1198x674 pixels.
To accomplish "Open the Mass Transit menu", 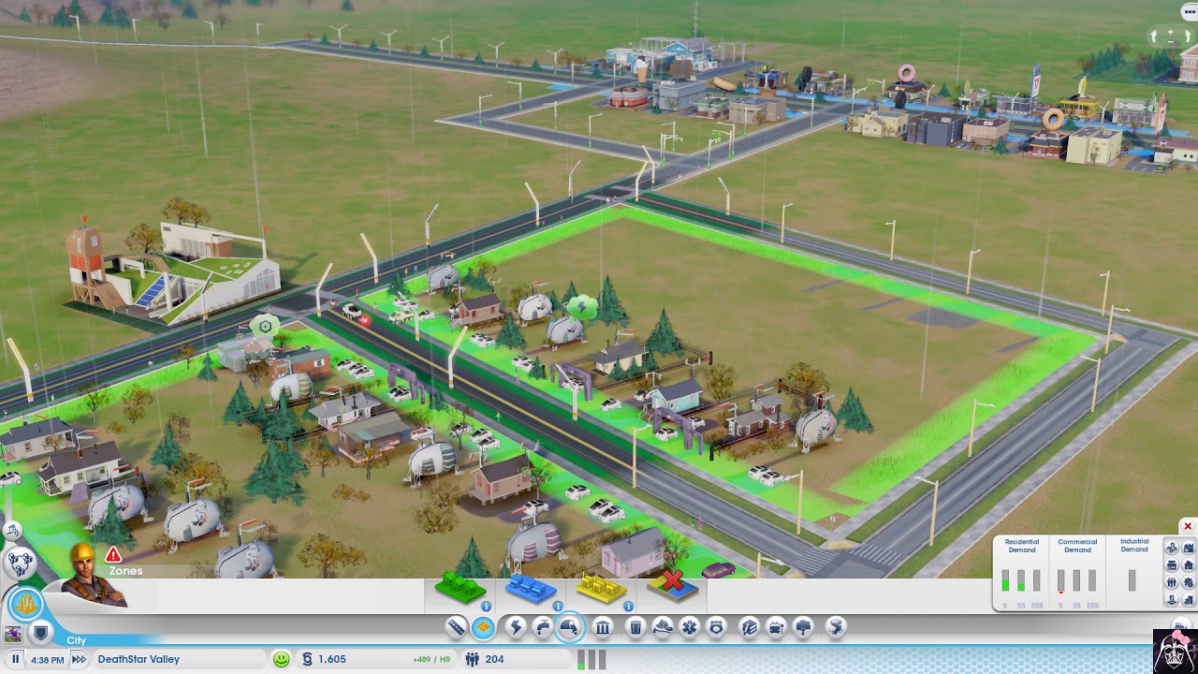I will click(775, 627).
